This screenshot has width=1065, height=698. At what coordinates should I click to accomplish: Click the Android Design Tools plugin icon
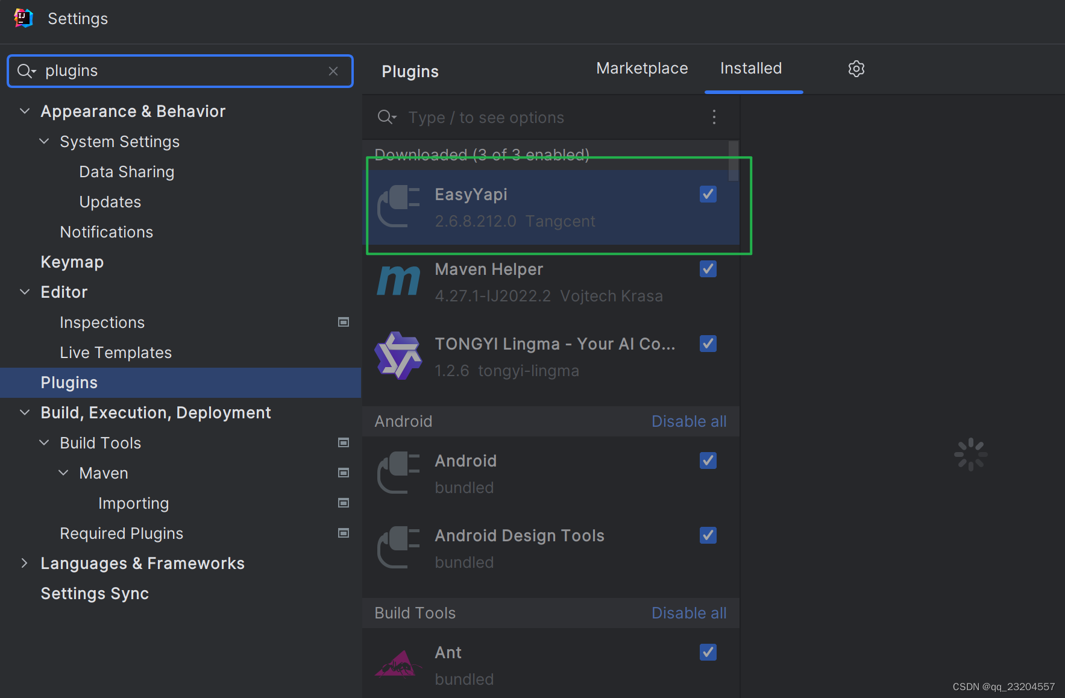point(398,548)
